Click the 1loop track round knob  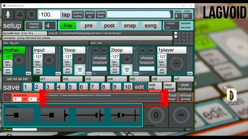coord(79,59)
